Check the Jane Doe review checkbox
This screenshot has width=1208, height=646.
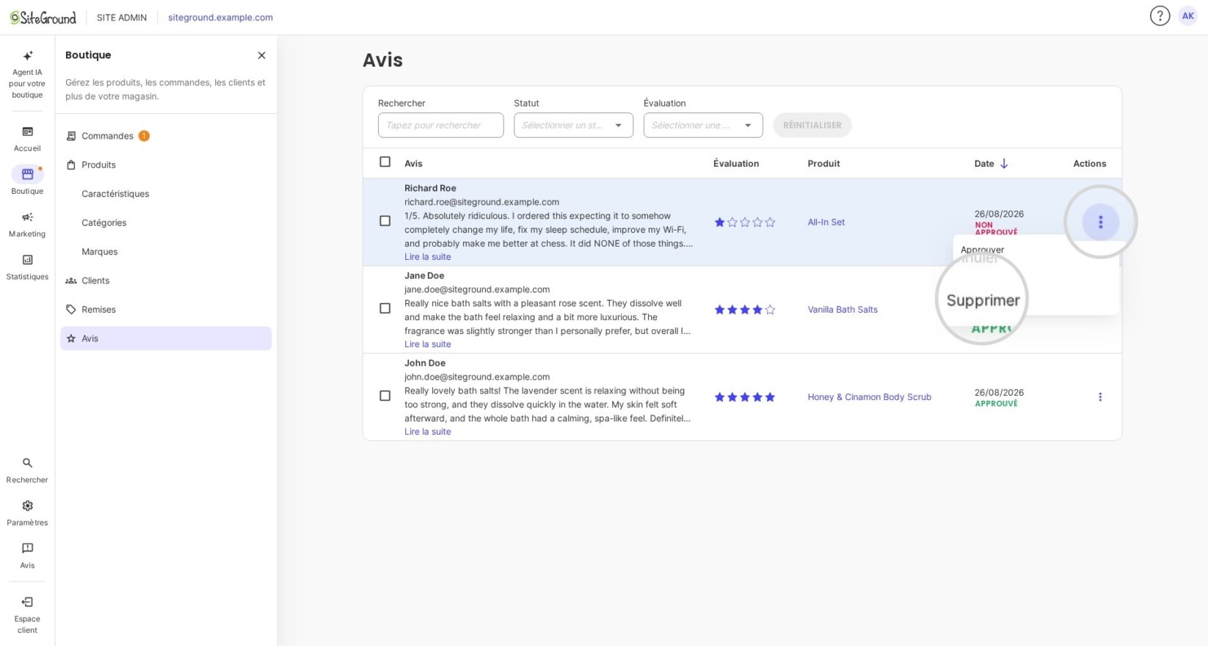(x=385, y=308)
